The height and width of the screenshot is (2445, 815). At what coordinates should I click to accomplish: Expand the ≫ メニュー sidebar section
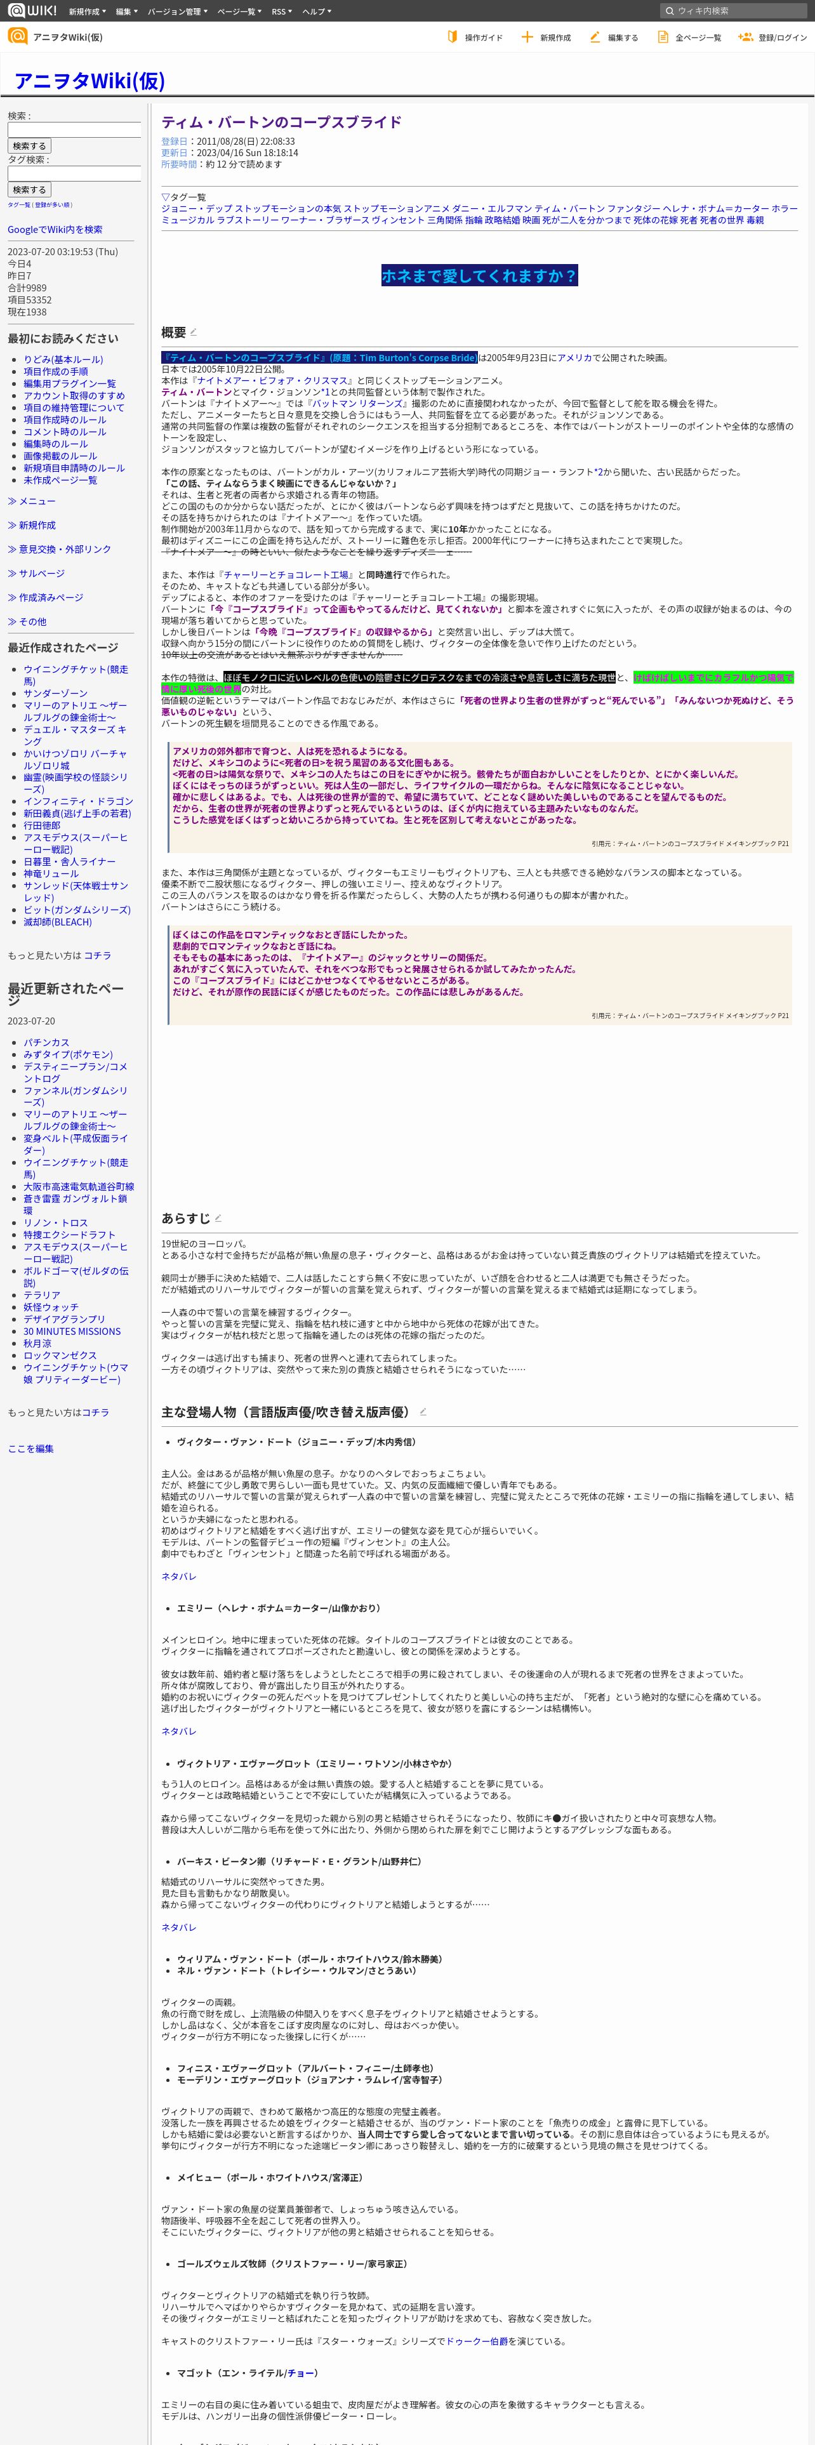31,501
